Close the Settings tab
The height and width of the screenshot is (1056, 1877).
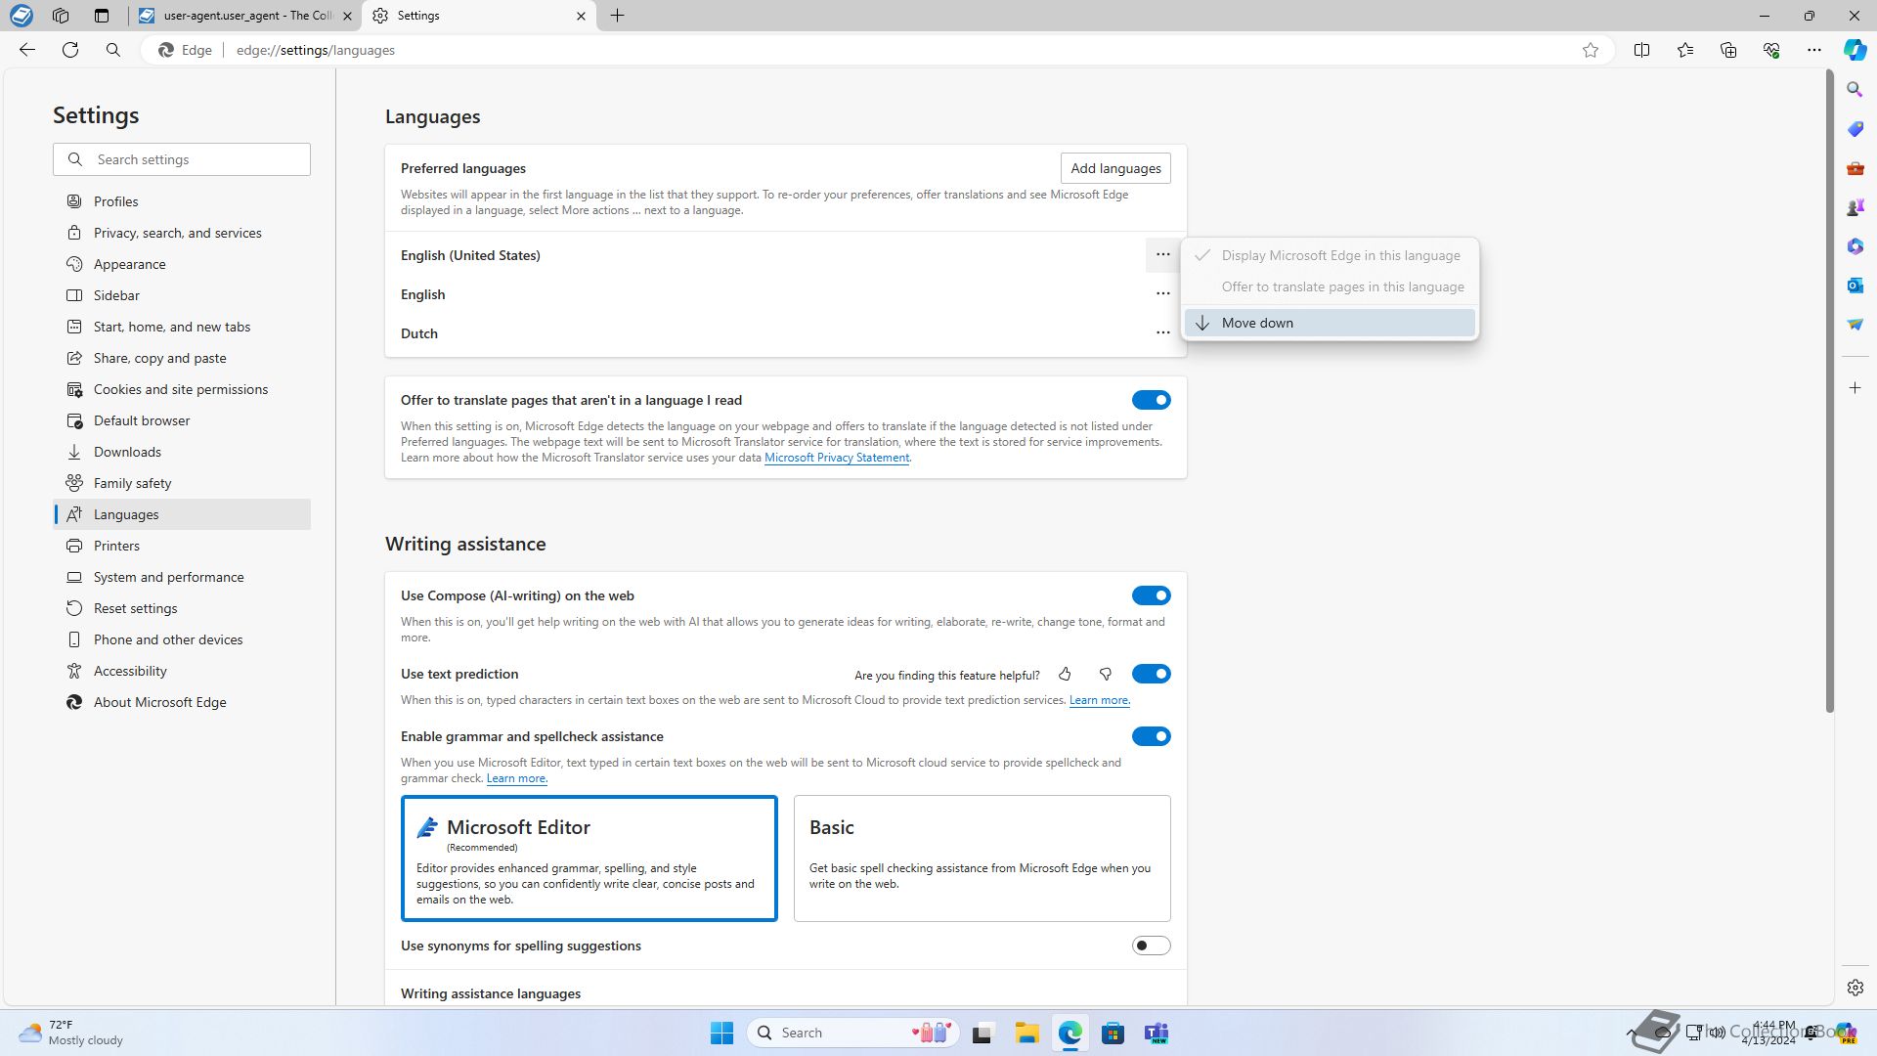[x=581, y=16]
